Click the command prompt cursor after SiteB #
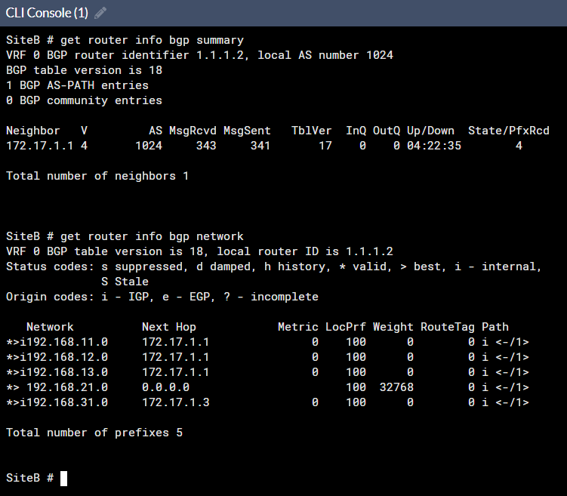The width and height of the screenshot is (567, 496). click(x=63, y=479)
